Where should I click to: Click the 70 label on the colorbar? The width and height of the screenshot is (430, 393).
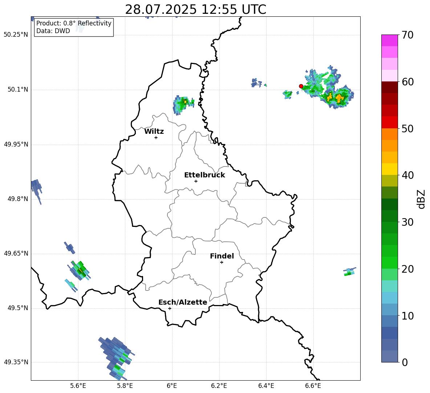click(407, 35)
